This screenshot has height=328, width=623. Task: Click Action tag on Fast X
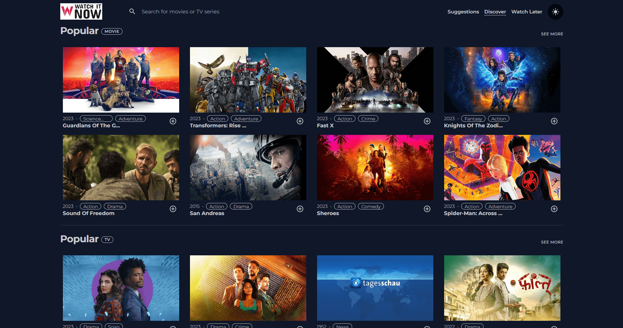[345, 119]
